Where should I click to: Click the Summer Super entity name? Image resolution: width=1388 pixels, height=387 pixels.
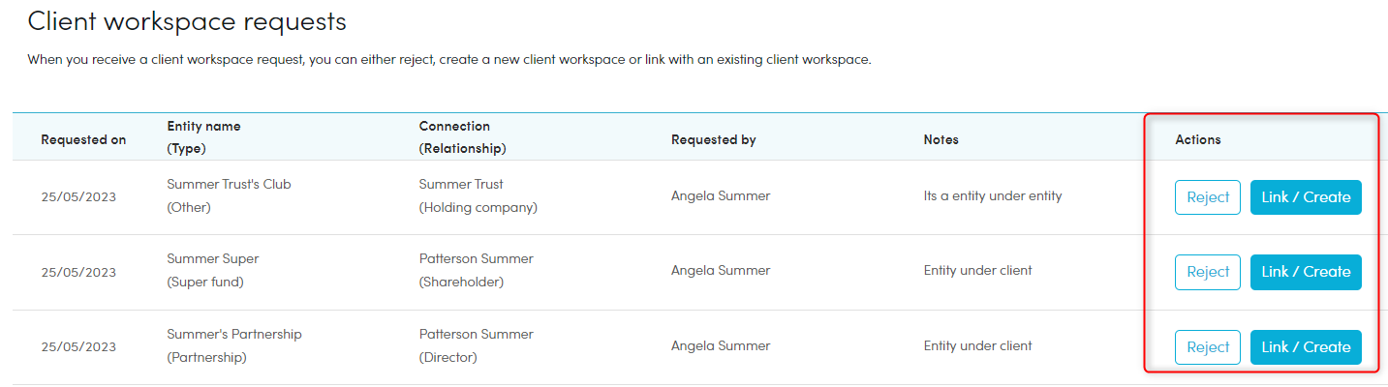213,258
